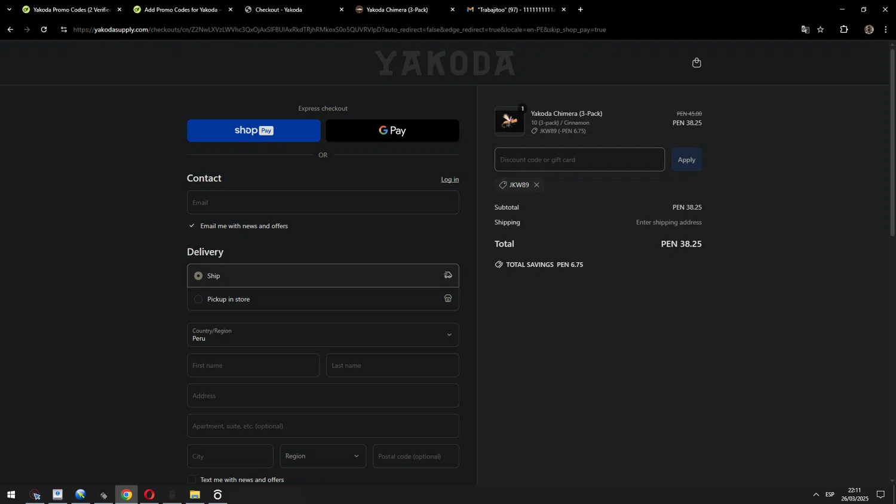896x504 pixels.
Task: Open the Windows Start menu
Action: [x=11, y=494]
